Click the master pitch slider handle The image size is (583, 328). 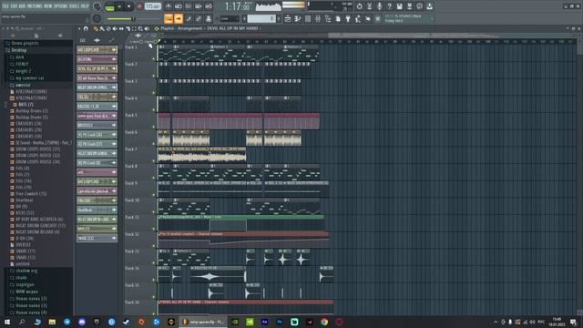(x=134, y=18)
